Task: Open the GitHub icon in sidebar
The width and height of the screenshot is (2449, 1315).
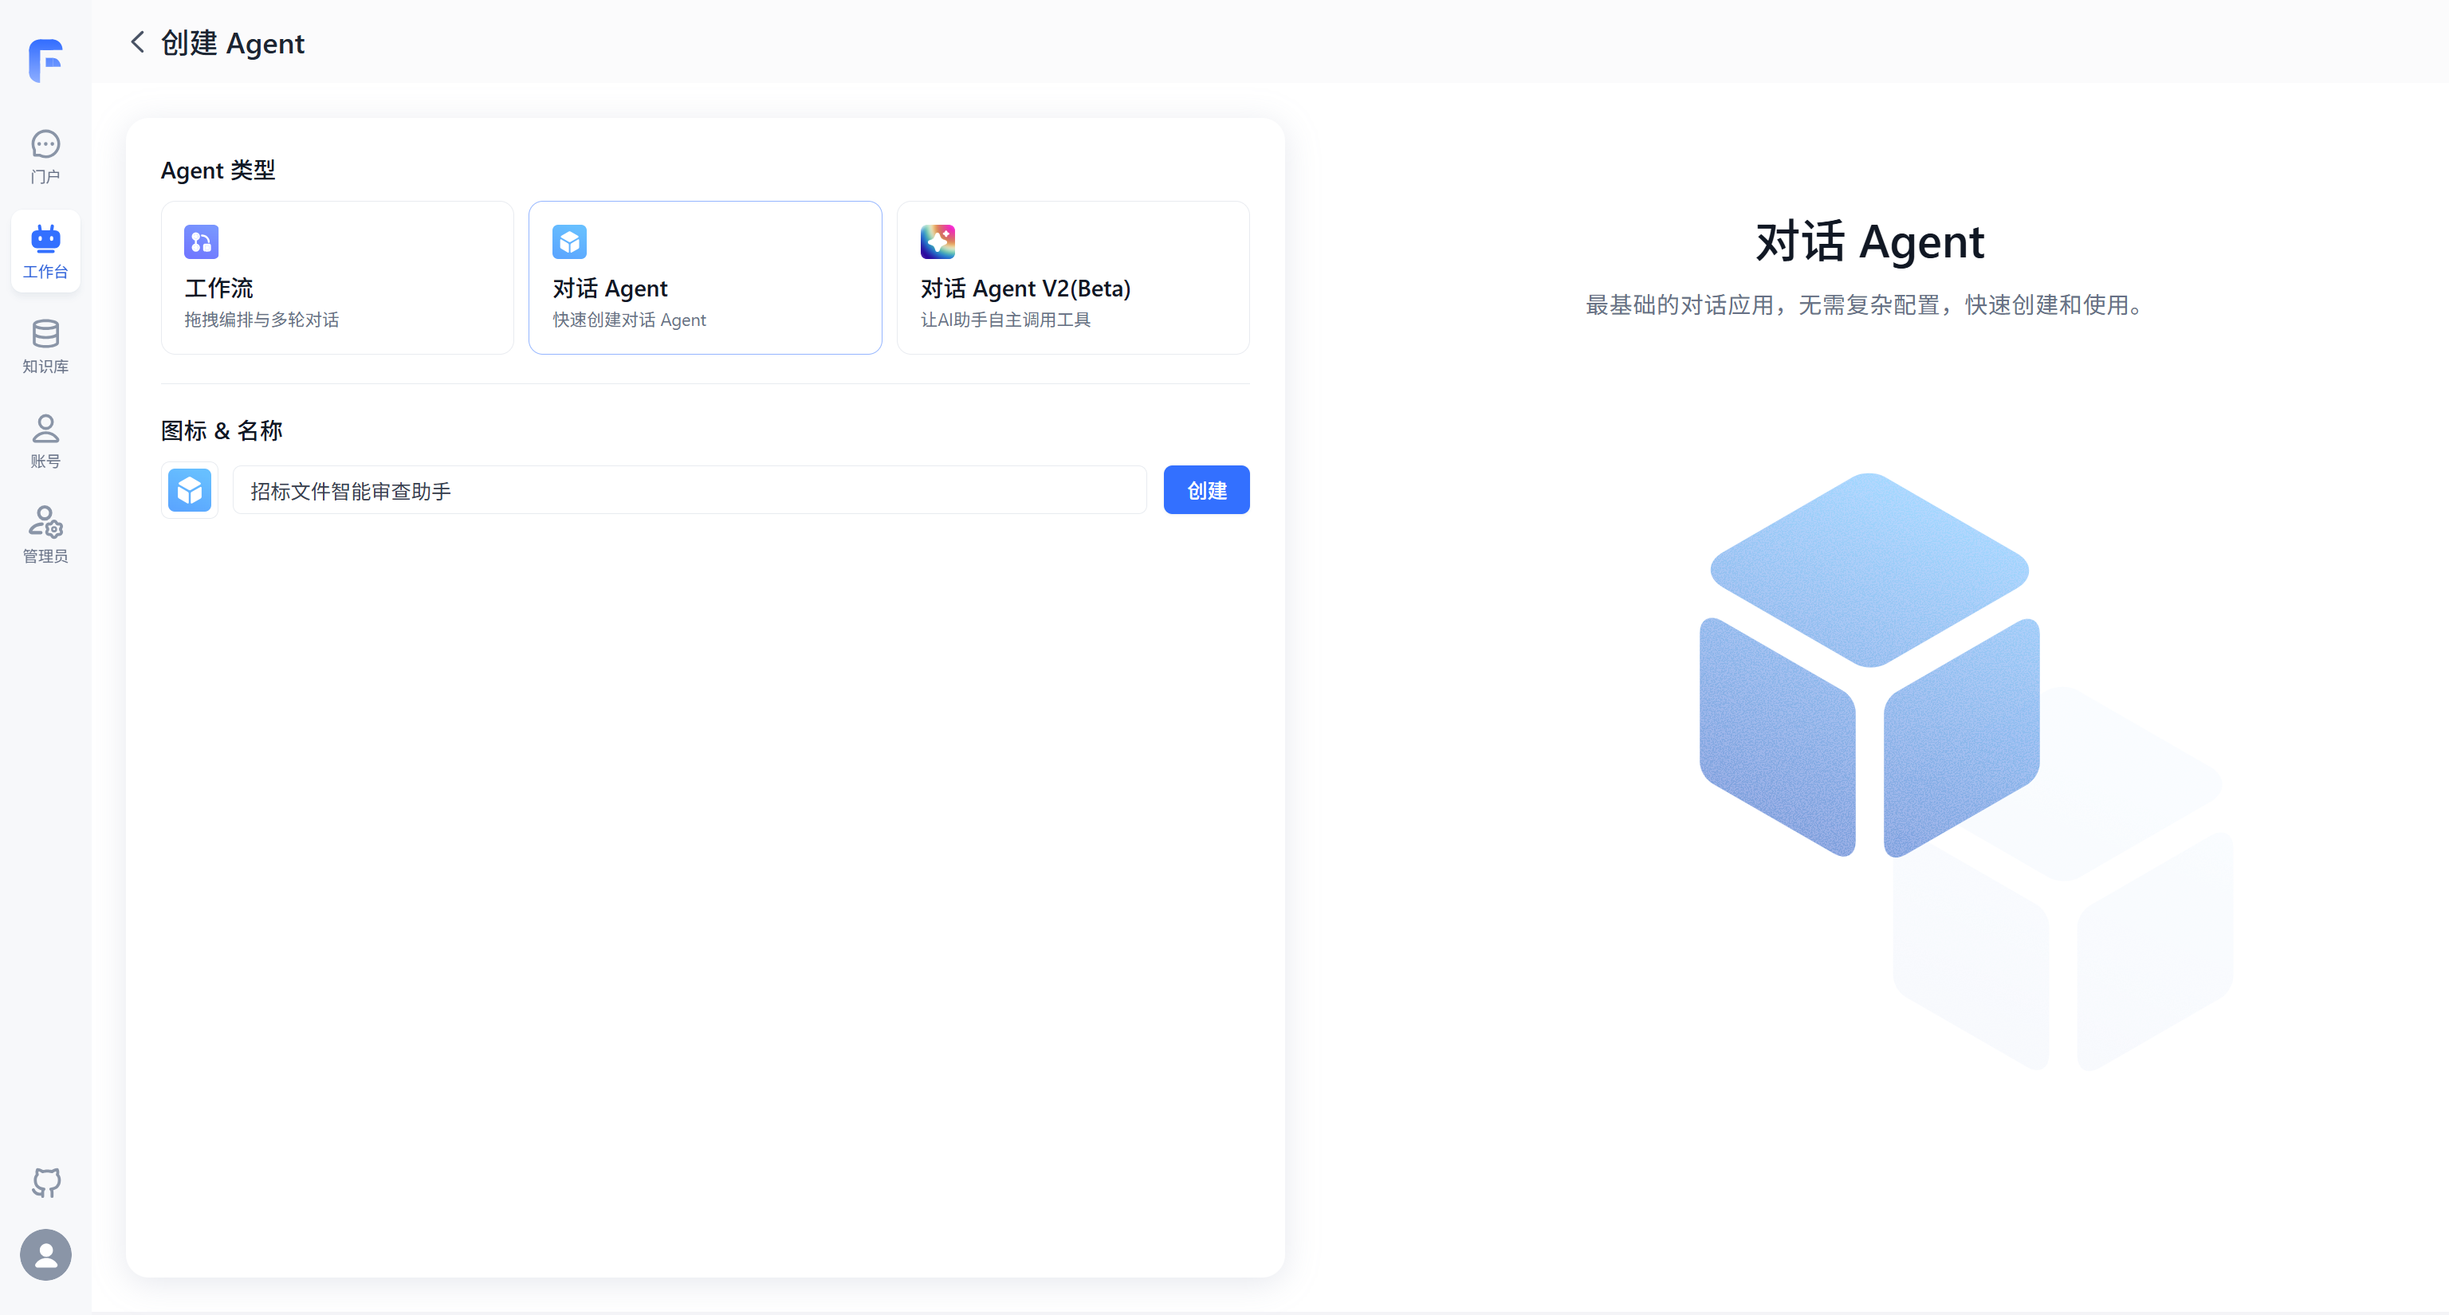Action: pos(45,1182)
